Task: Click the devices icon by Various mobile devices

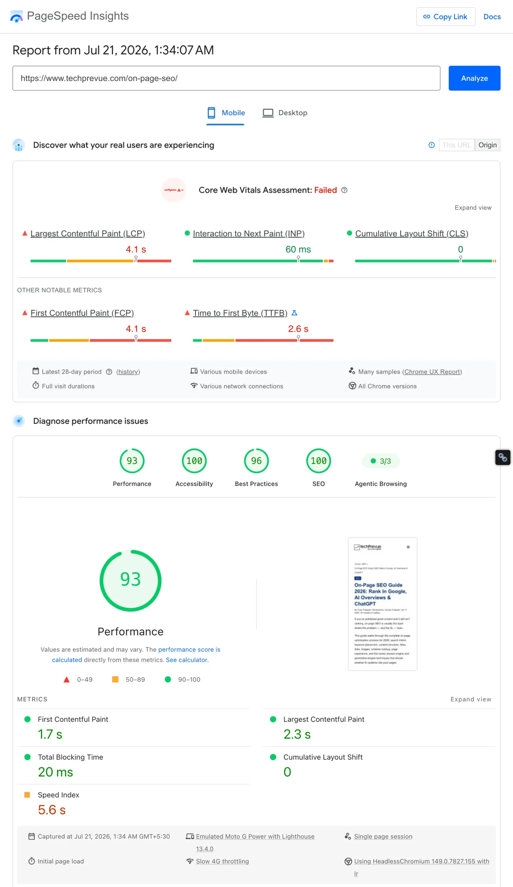Action: click(194, 371)
